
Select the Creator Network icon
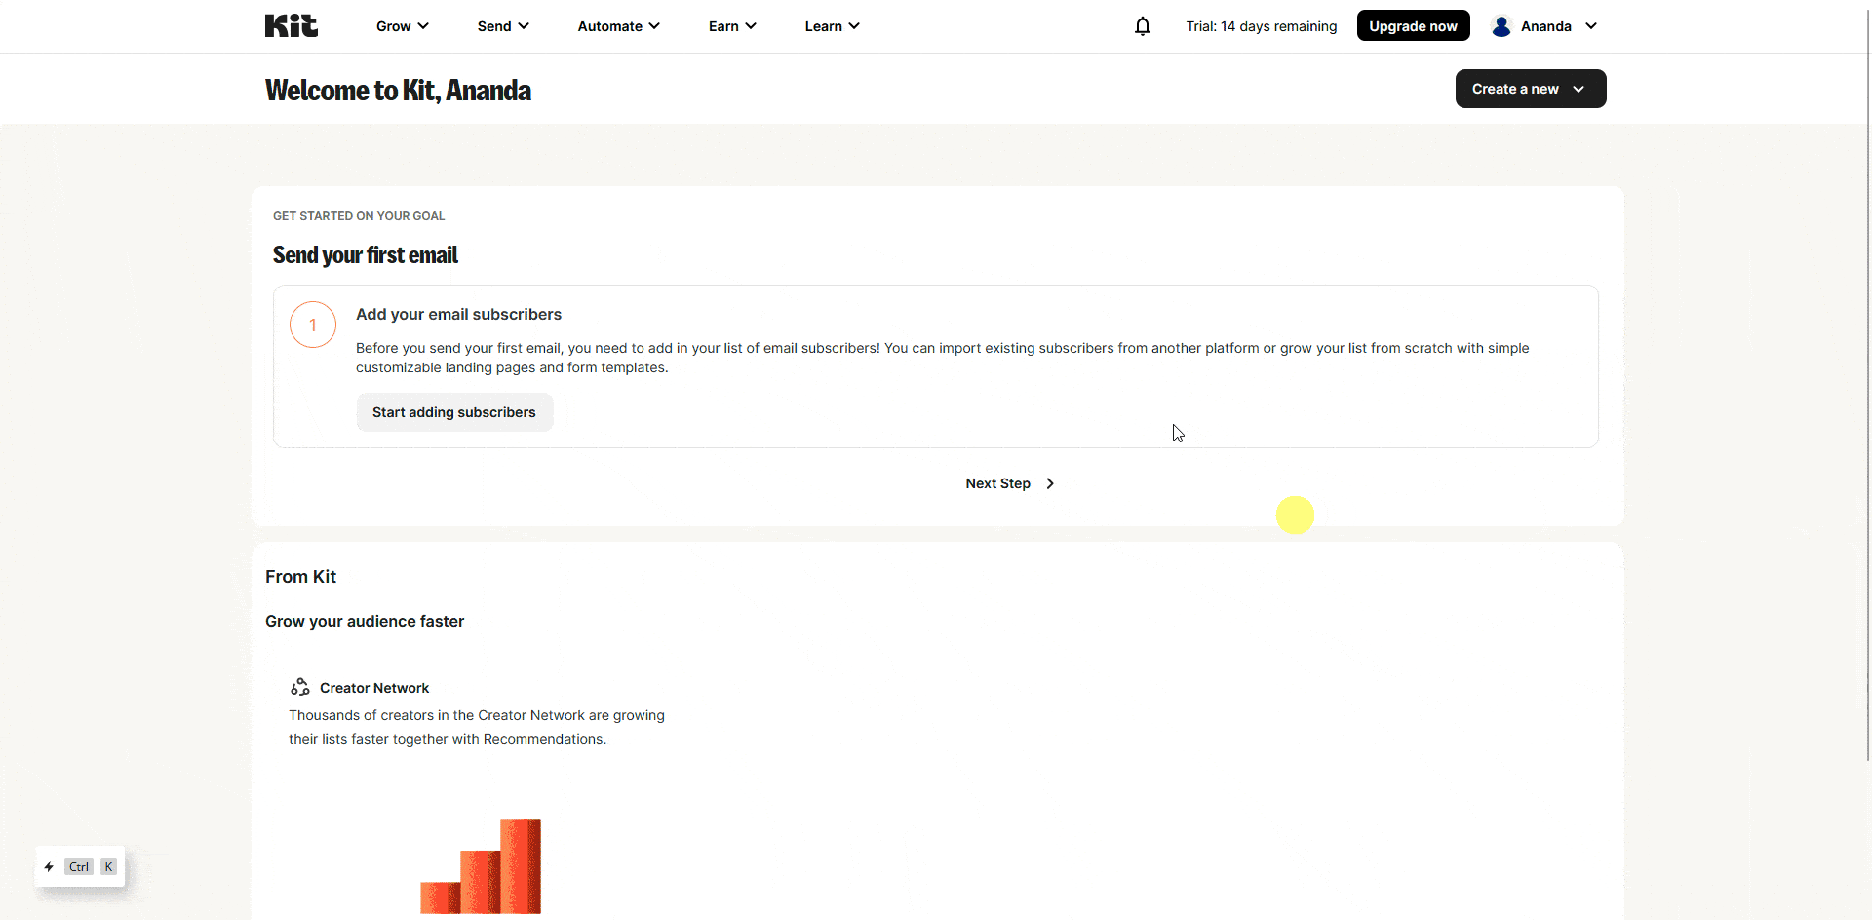pyautogui.click(x=300, y=687)
